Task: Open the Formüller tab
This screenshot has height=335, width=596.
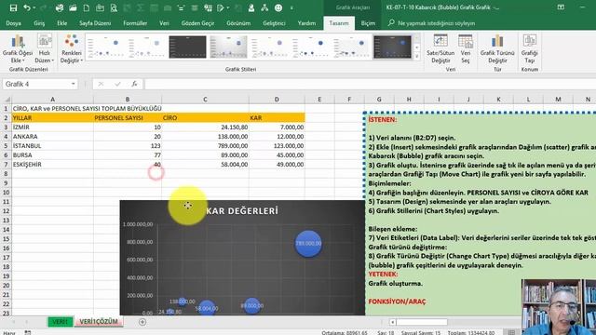Action: coord(135,23)
